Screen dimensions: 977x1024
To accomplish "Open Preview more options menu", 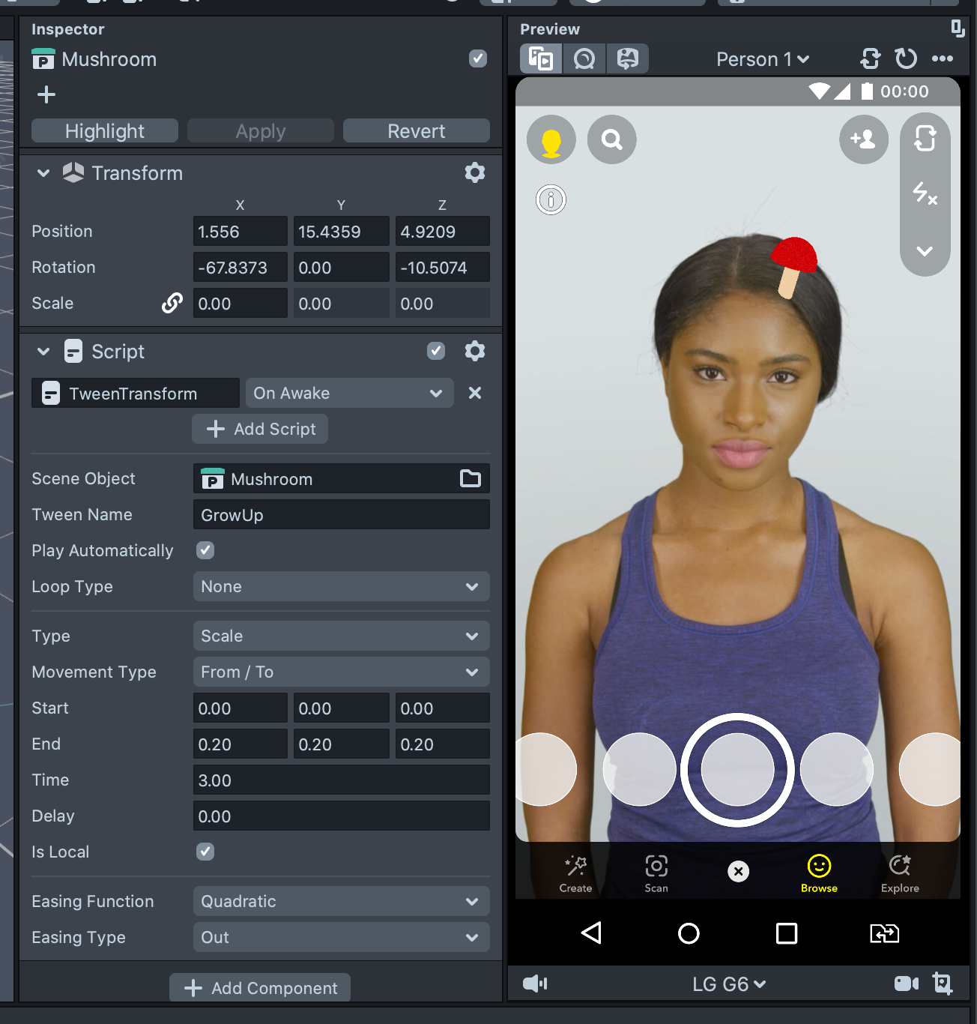I will tap(942, 58).
